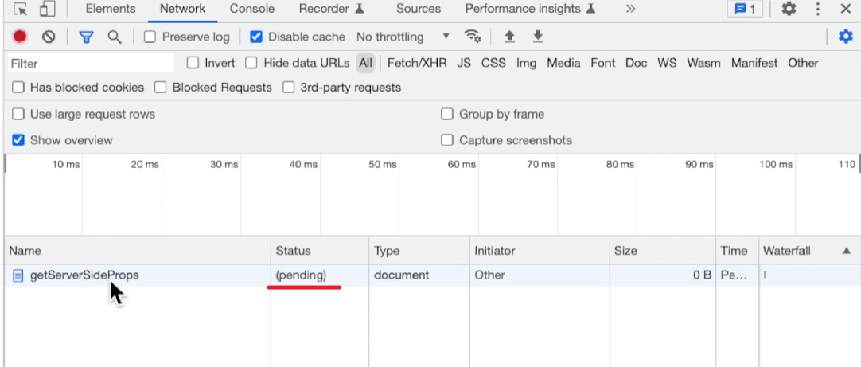The width and height of the screenshot is (861, 367).
Task: Open network settings blue gear
Action: tap(845, 37)
